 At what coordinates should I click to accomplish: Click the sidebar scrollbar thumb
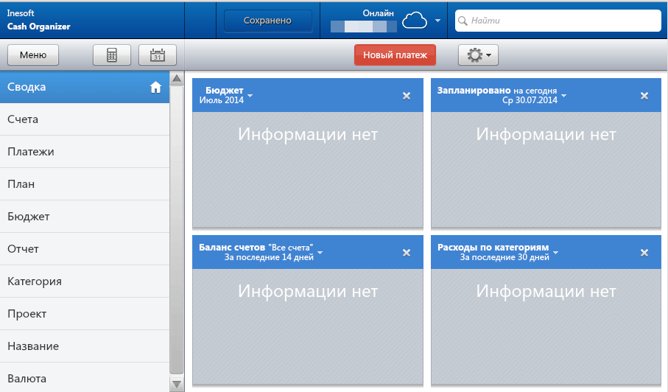pos(177,230)
